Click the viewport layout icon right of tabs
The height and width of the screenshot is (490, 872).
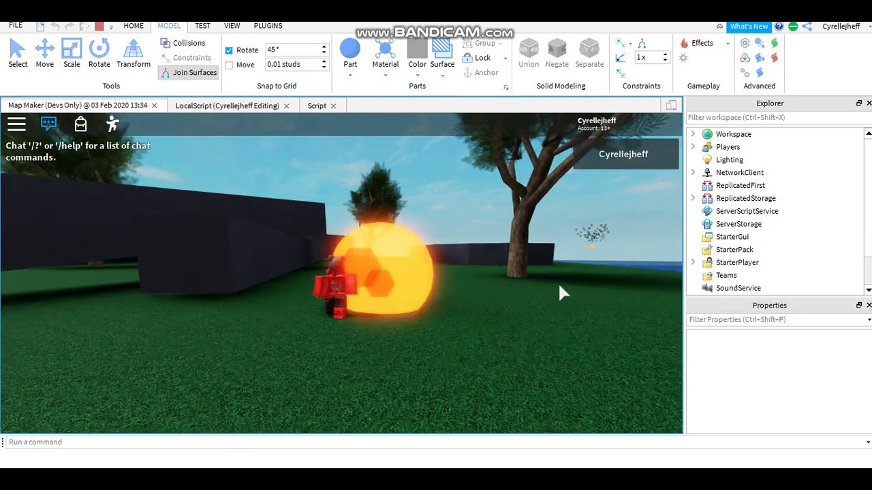point(671,105)
